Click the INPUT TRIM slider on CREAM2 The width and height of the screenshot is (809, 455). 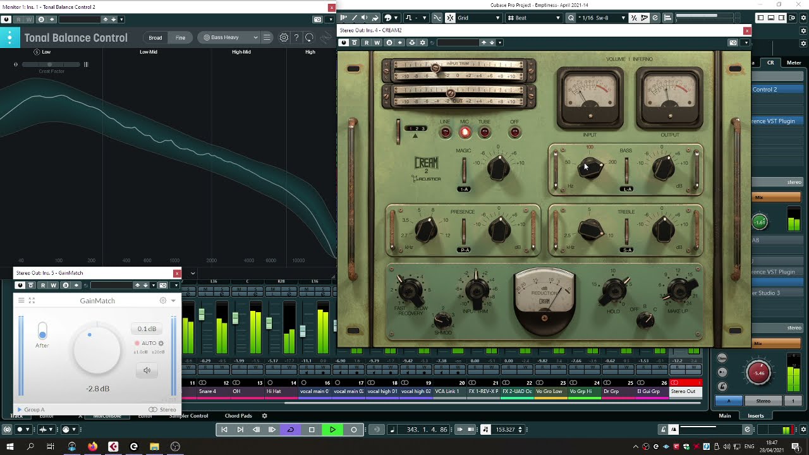click(x=458, y=70)
